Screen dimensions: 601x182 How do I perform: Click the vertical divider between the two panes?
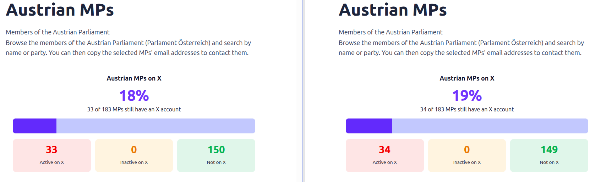302,91
